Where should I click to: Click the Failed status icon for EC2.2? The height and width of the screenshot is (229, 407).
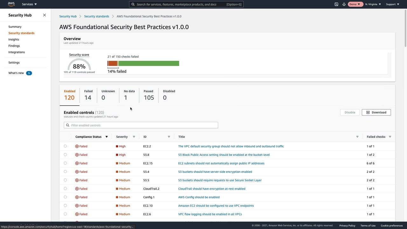(x=77, y=146)
